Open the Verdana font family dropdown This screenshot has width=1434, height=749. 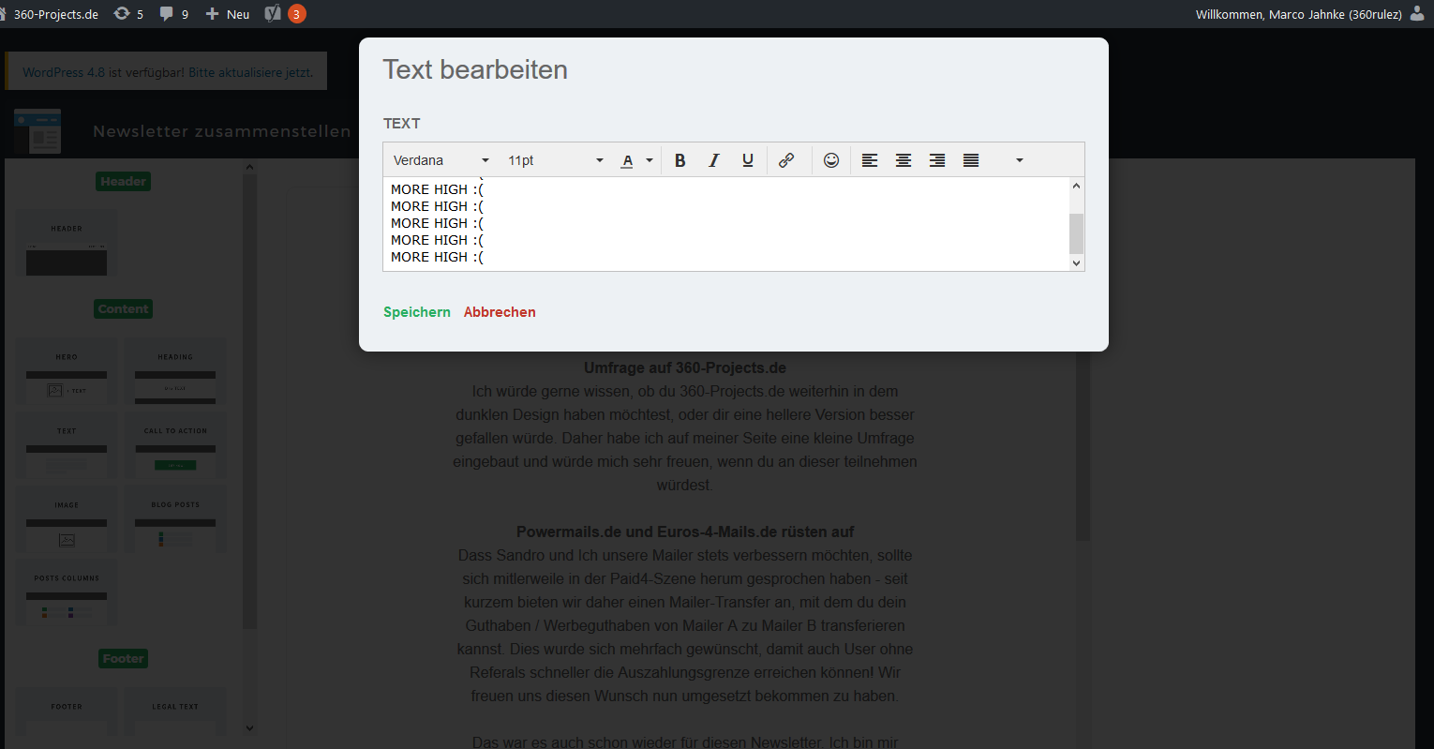(441, 160)
